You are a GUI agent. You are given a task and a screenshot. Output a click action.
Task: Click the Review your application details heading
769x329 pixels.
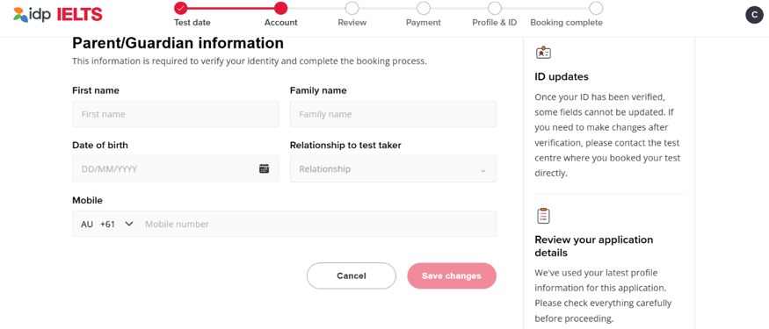pyautogui.click(x=594, y=247)
